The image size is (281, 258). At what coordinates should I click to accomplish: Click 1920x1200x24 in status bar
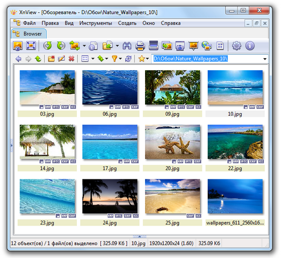(171, 243)
